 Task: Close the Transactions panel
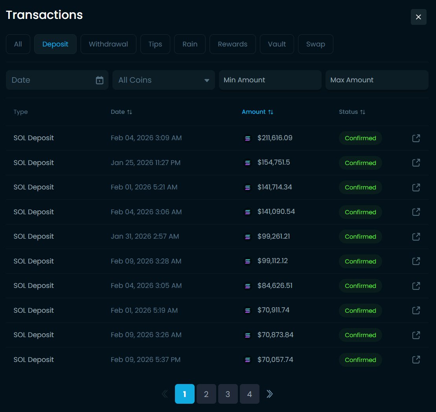coord(418,17)
